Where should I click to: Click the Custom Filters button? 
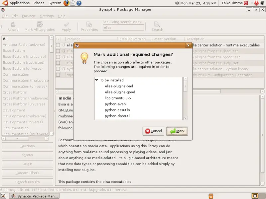[x=27, y=173]
